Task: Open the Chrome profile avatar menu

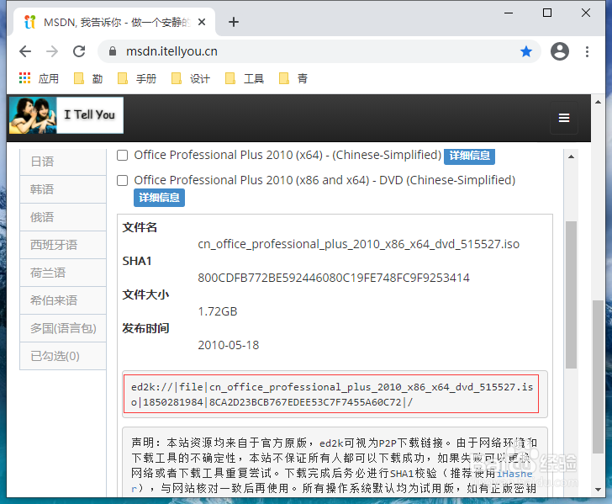Action: (x=559, y=51)
